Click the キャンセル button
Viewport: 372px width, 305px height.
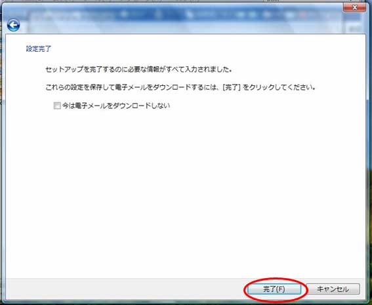point(333,289)
